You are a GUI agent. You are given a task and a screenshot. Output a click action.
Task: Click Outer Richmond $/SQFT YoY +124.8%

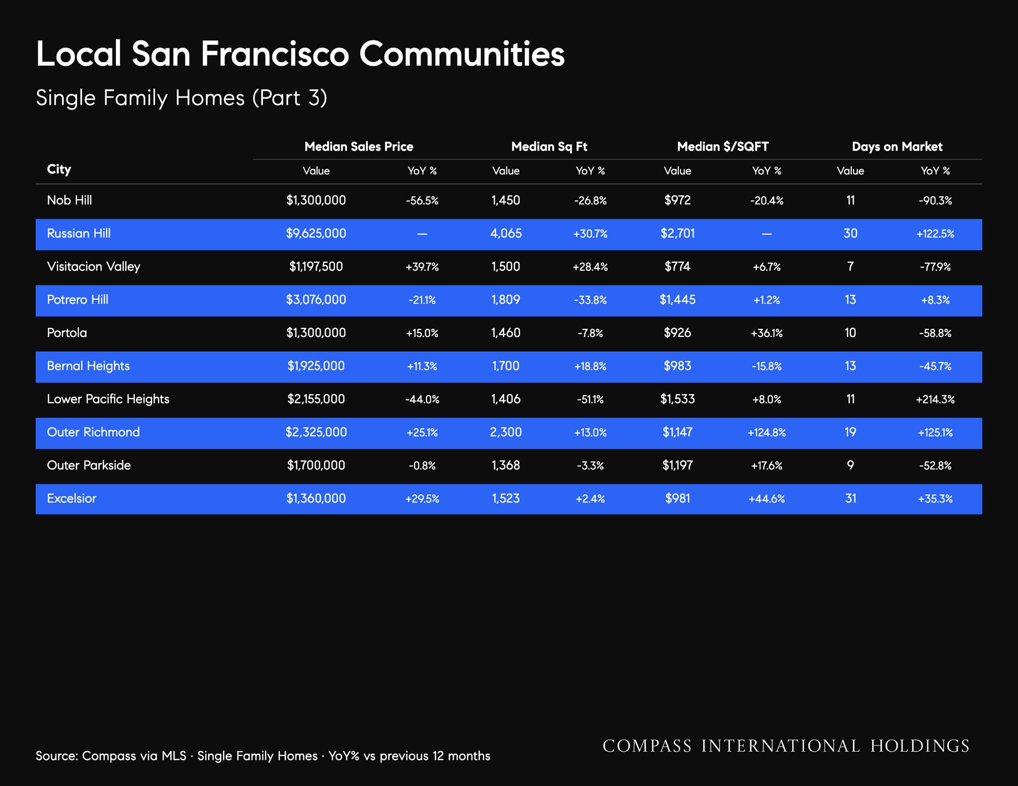pyautogui.click(x=766, y=433)
